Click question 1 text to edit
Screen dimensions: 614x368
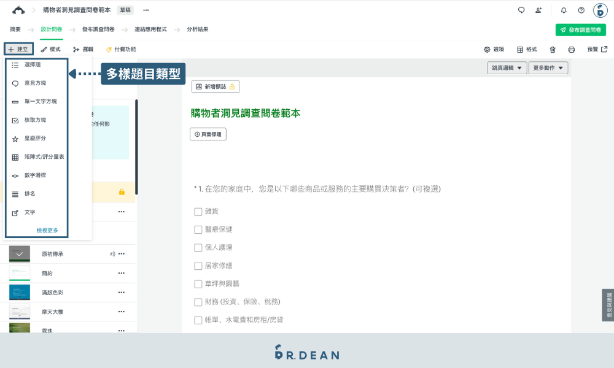317,189
